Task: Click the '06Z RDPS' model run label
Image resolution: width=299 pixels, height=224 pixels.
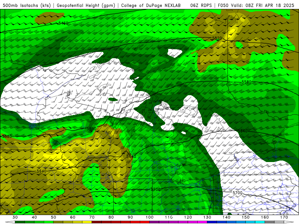Action: (x=201, y=6)
